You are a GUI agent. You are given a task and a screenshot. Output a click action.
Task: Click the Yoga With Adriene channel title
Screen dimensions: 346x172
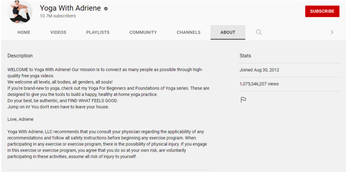[70, 8]
